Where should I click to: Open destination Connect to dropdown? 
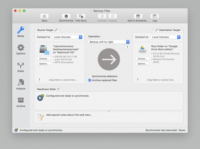[165, 37]
